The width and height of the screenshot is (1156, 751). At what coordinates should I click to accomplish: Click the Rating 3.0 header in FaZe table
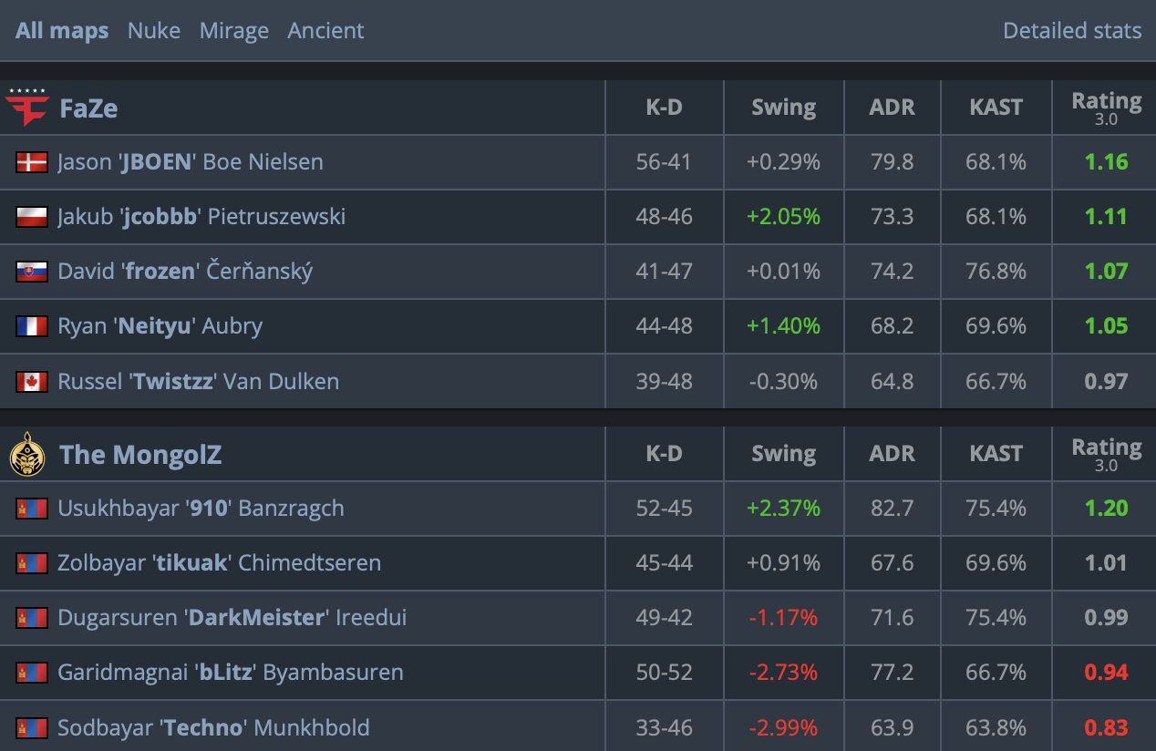(x=1106, y=108)
